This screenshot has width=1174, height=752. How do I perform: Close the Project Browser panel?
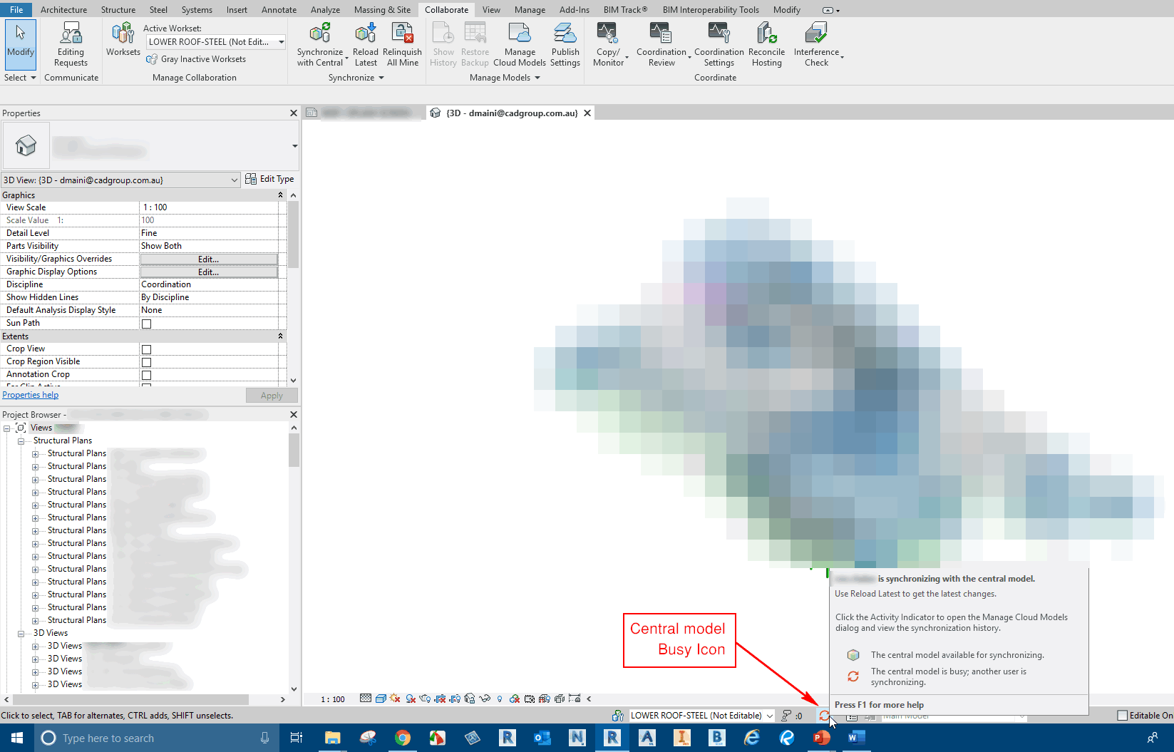point(294,414)
